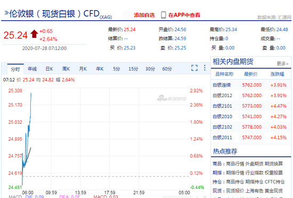Click the timestamp 2020-07-28 07:12:00

[44, 48]
